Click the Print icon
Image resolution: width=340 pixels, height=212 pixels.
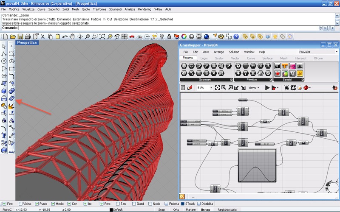[x=28, y=36]
